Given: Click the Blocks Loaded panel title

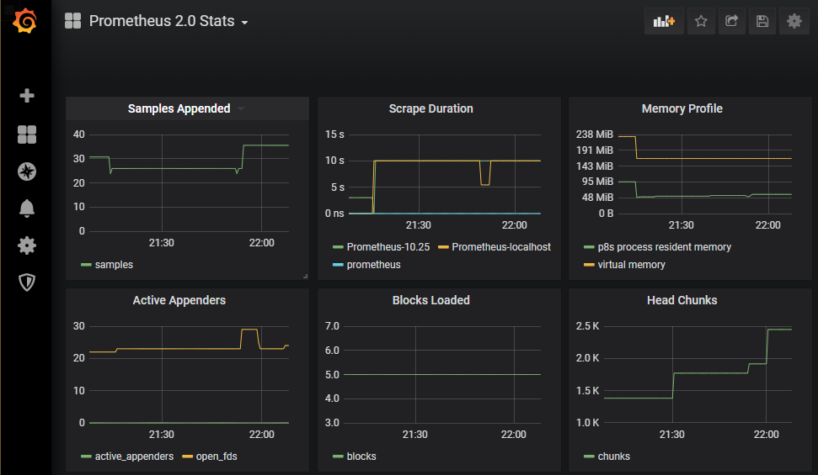Looking at the screenshot, I should (x=431, y=300).
